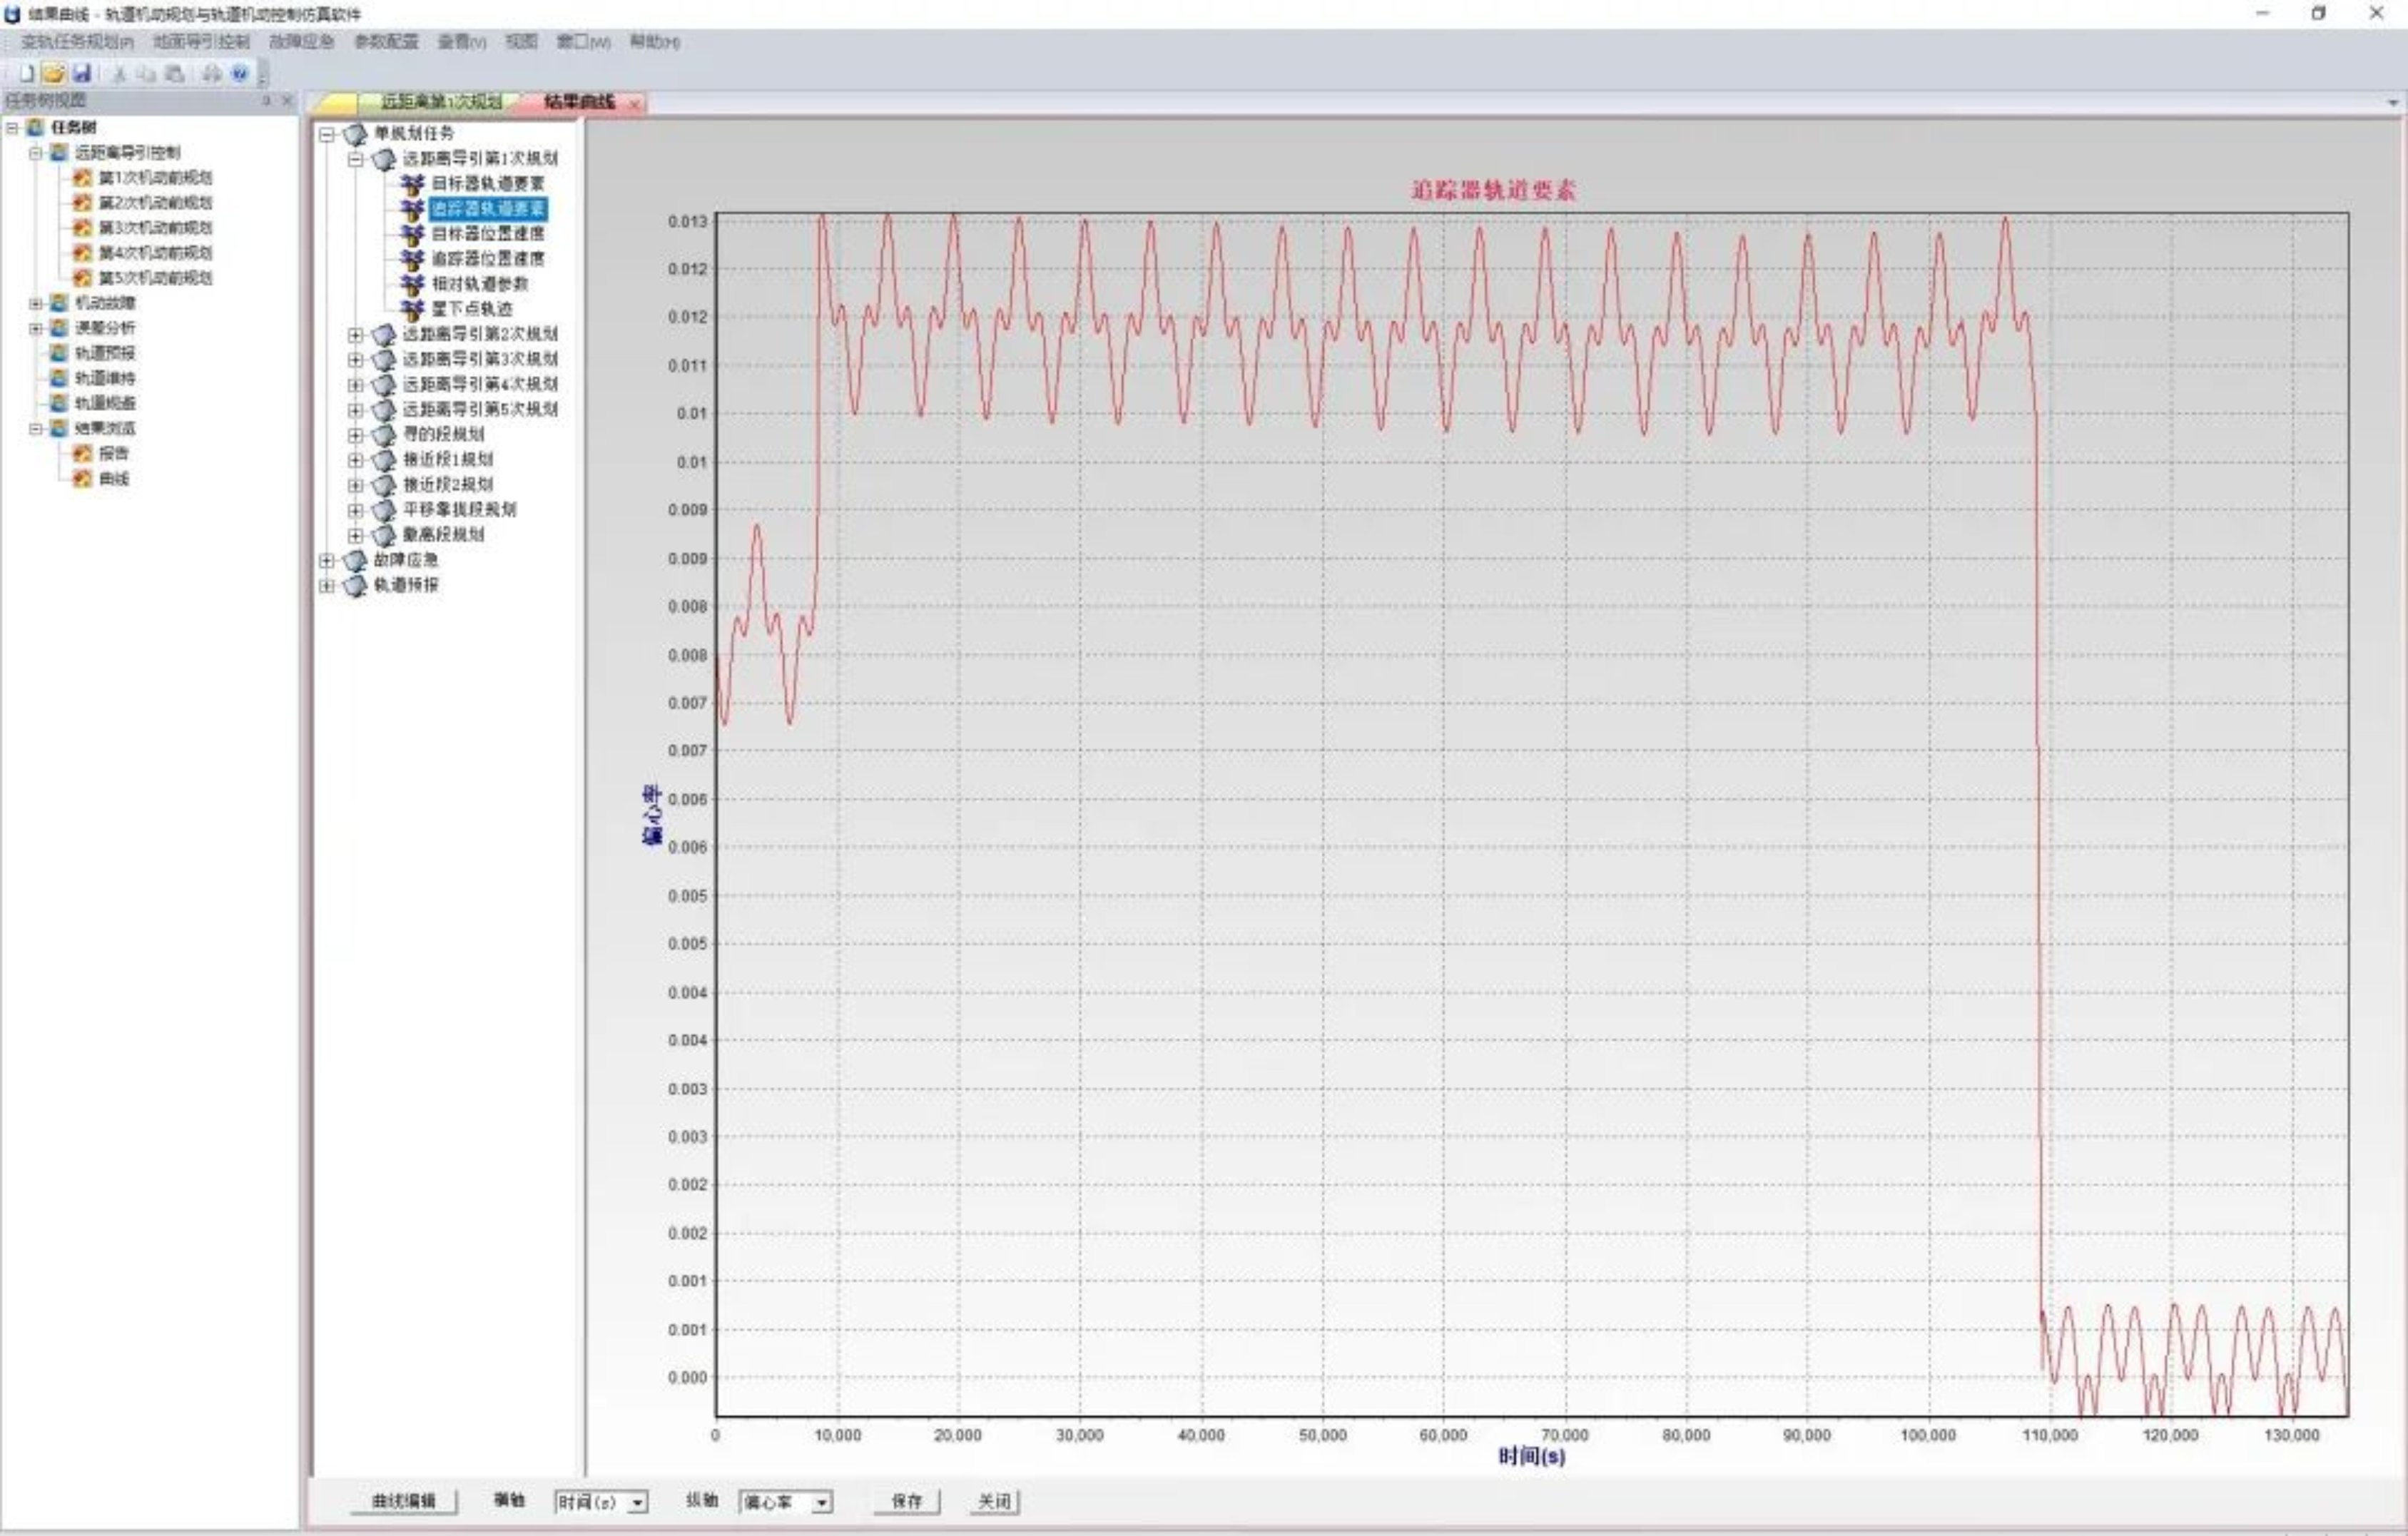The image size is (2408, 1536).
Task: Click the blue Help question-mark toolbar icon
Action: (x=239, y=73)
